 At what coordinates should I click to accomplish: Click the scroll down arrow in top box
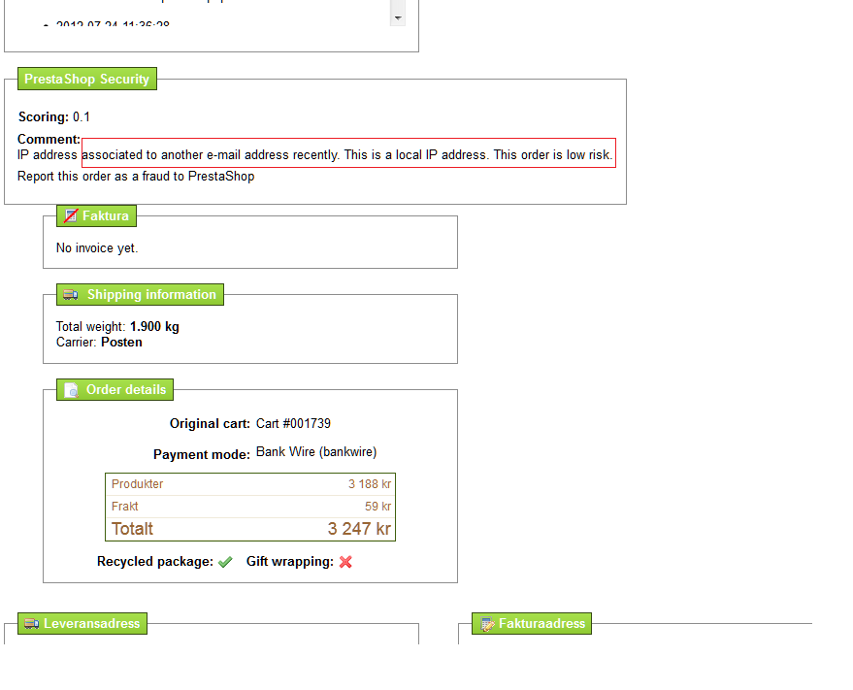pyautogui.click(x=398, y=18)
